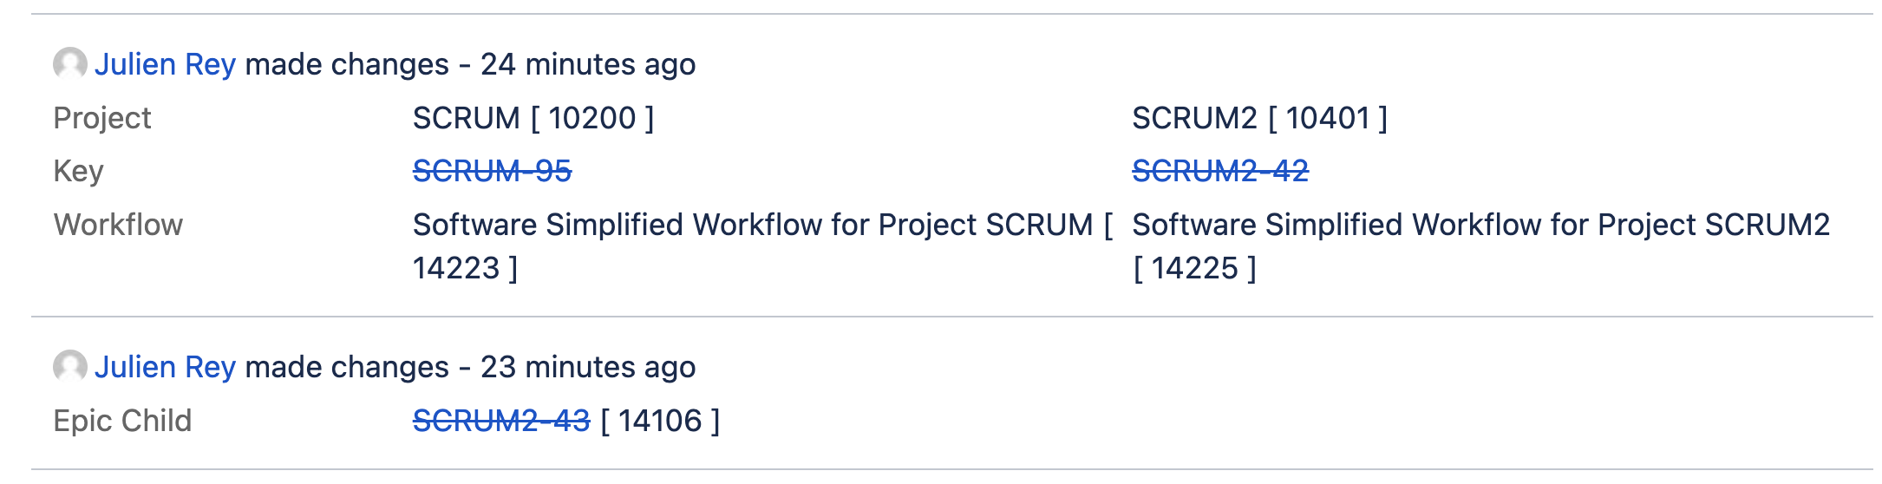Select the Epic Child field label

(x=122, y=421)
